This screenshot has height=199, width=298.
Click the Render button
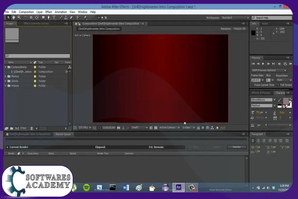tap(237, 147)
